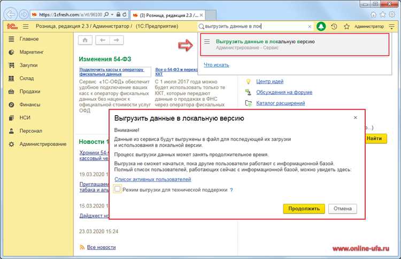Click the home page toolbar button
This screenshot has width=401, height=259.
coord(85,40)
